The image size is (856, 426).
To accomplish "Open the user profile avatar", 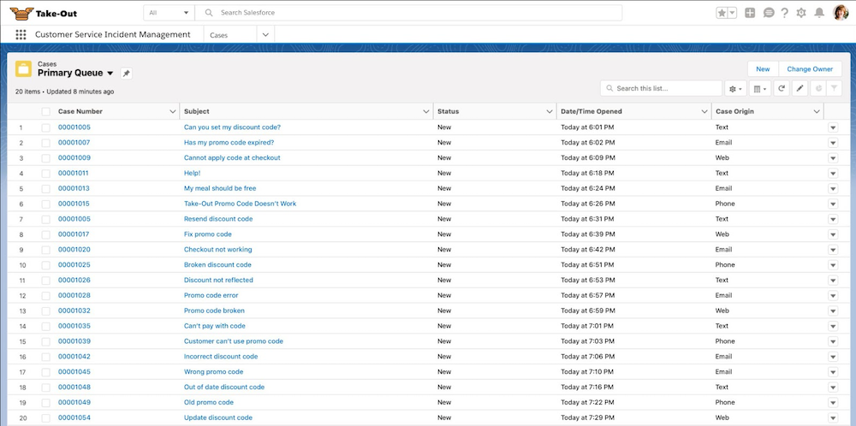I will pyautogui.click(x=841, y=13).
